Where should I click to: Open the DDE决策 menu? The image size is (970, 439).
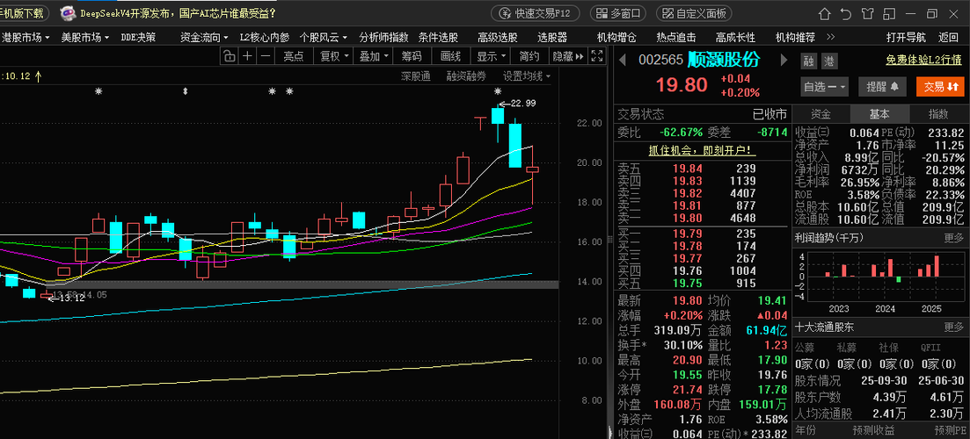[139, 38]
